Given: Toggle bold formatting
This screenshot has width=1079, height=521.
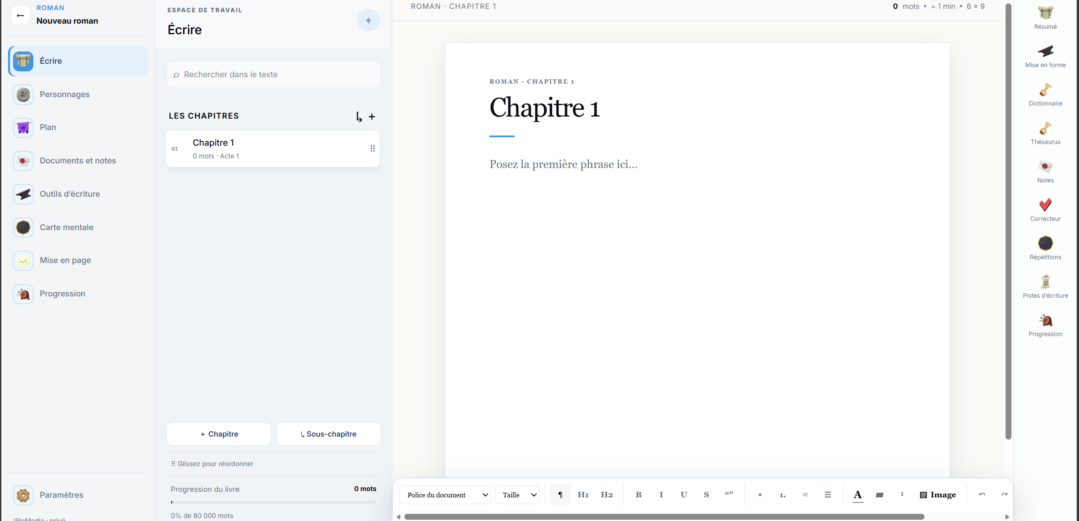Looking at the screenshot, I should pos(638,495).
